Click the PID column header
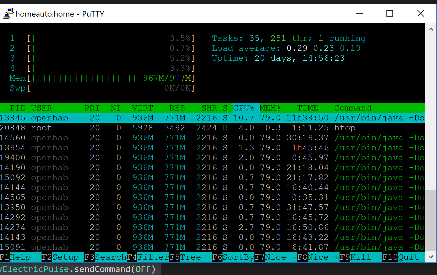437x275 pixels. [18, 108]
